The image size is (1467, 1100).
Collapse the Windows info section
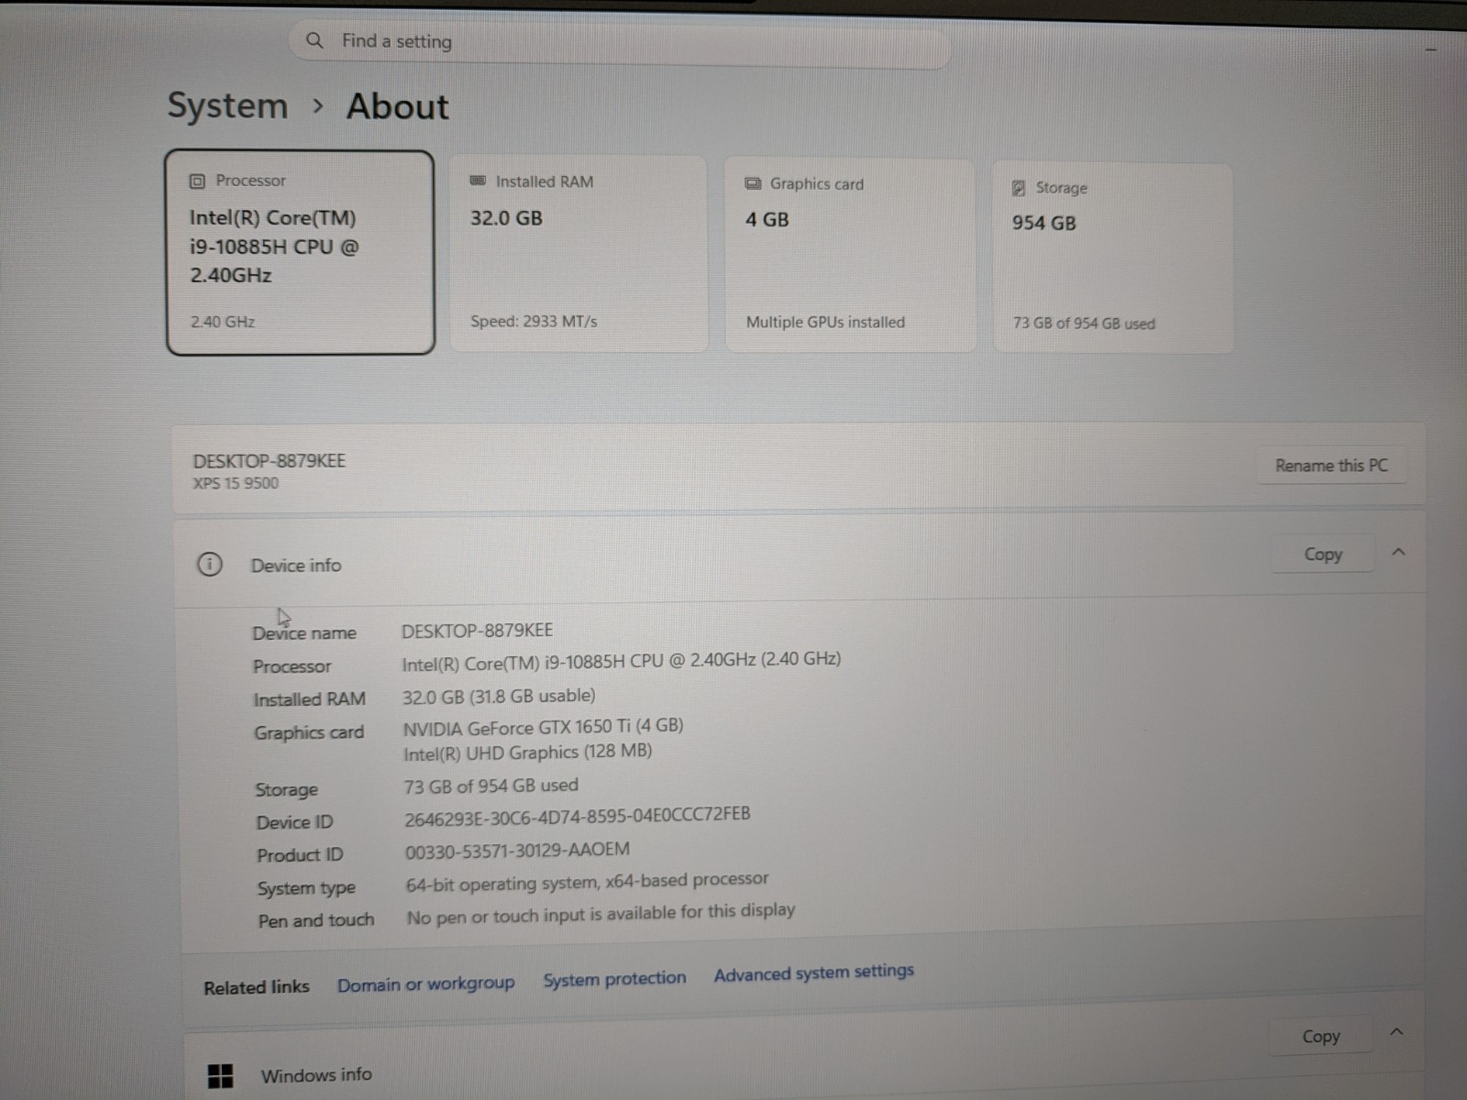(1396, 1032)
